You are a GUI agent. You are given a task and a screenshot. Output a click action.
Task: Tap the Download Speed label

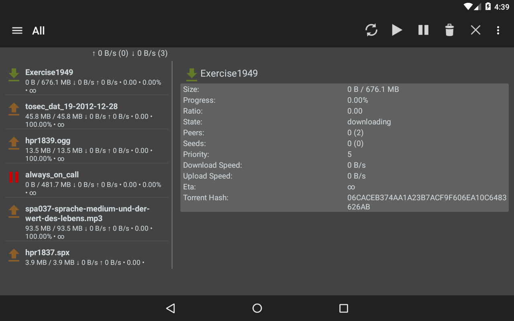point(212,165)
